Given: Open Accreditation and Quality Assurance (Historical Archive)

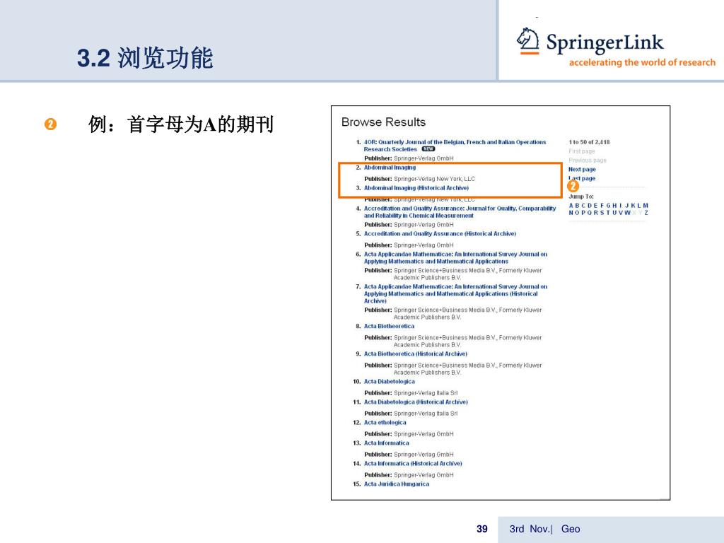Looking at the screenshot, I should click(440, 233).
